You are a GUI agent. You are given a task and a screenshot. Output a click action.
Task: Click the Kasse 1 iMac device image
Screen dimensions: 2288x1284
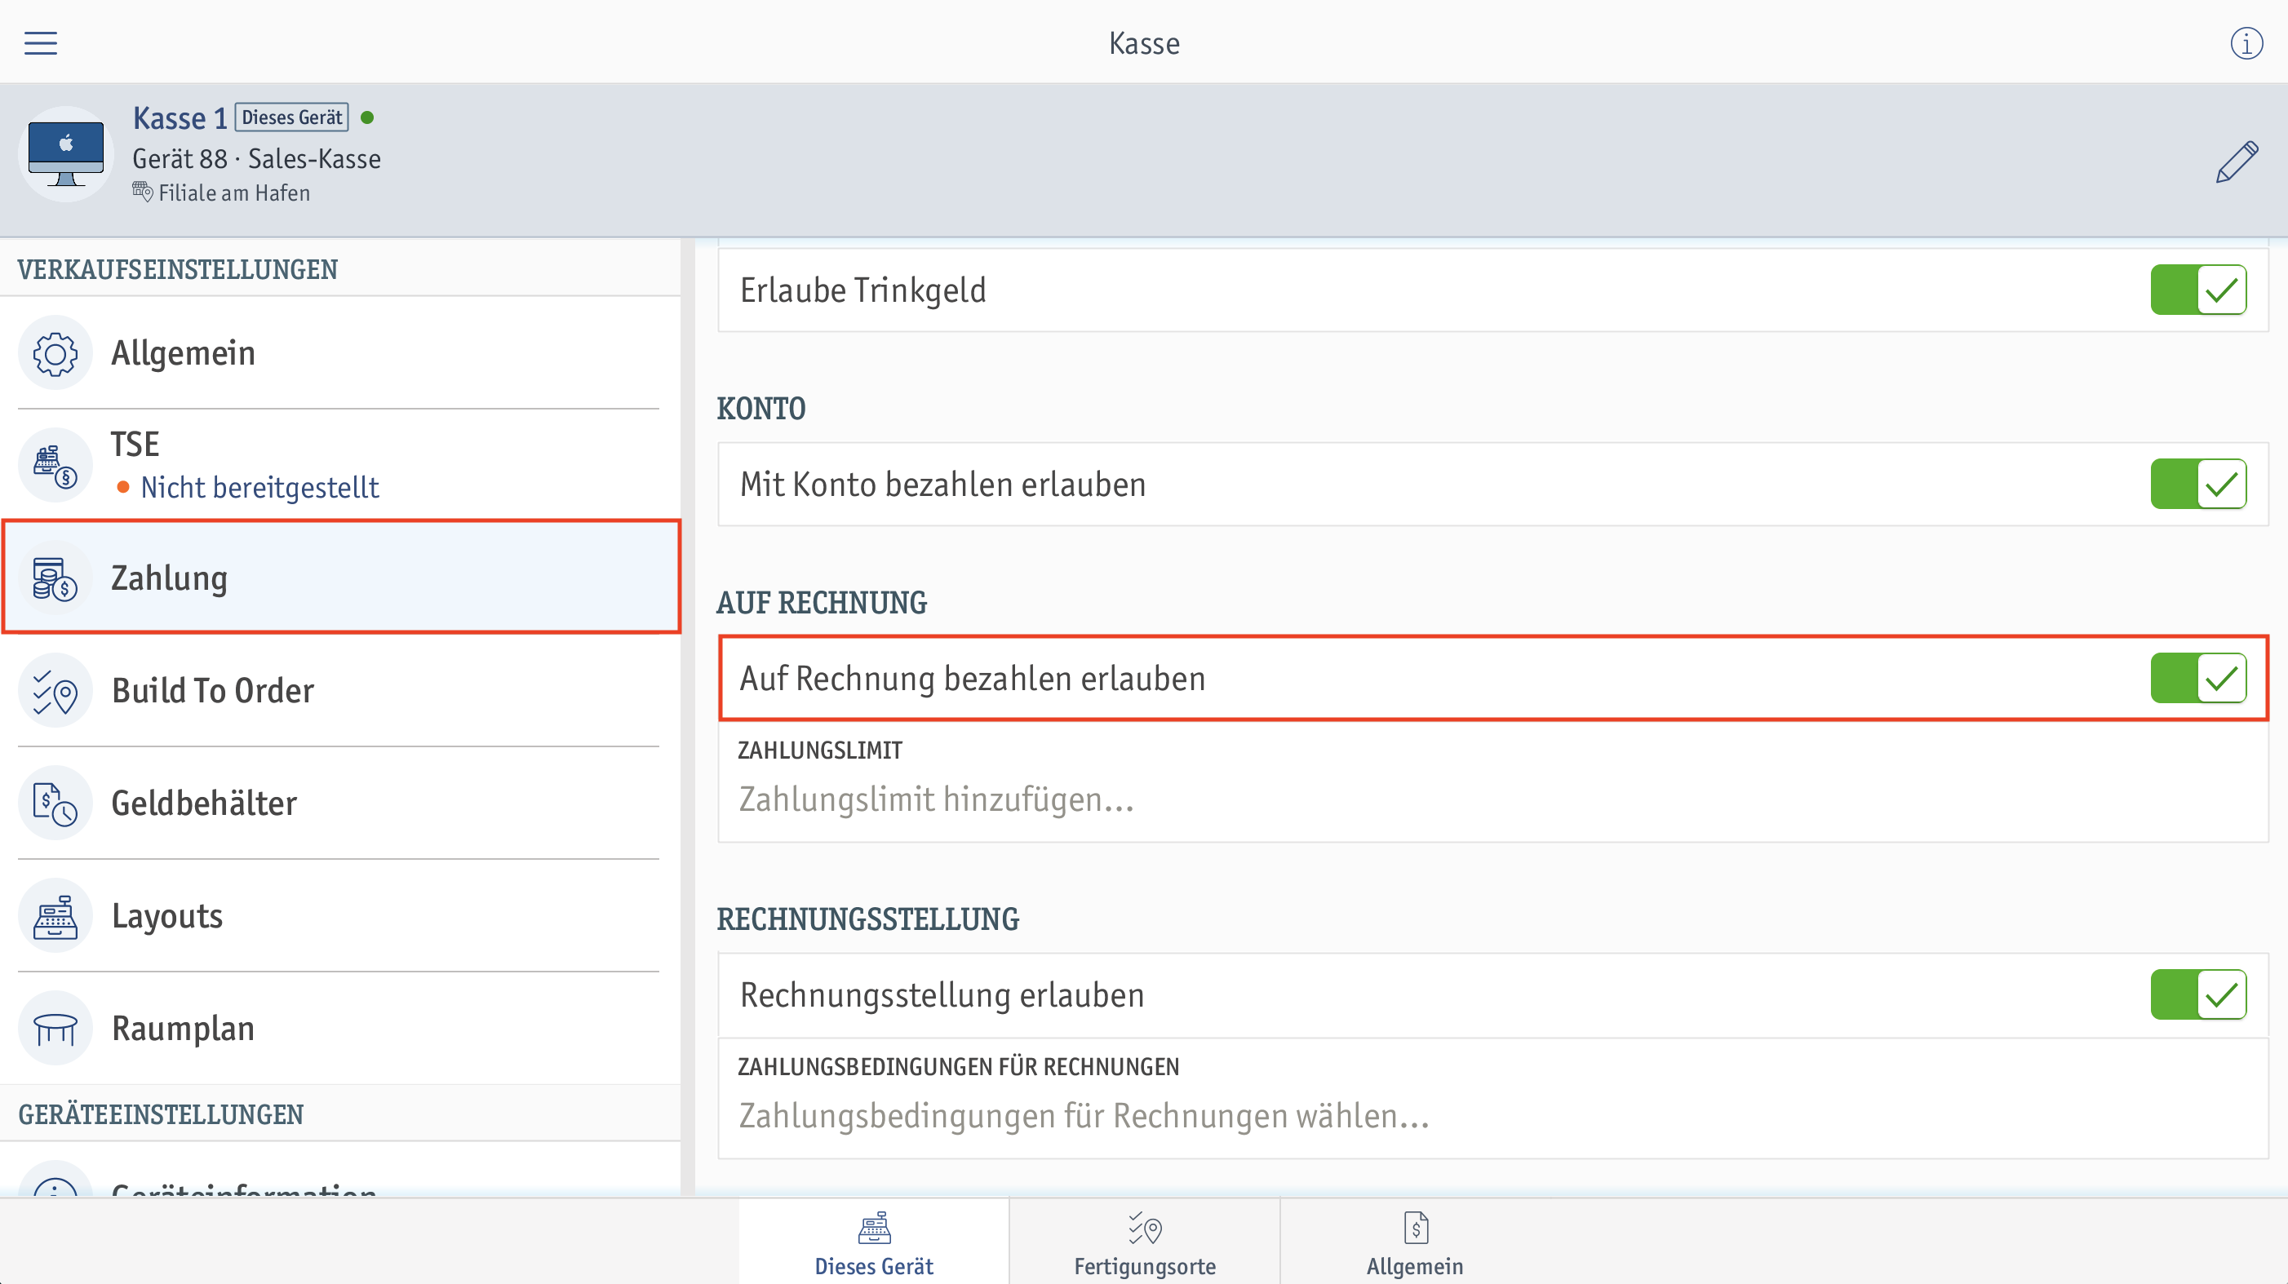coord(66,153)
